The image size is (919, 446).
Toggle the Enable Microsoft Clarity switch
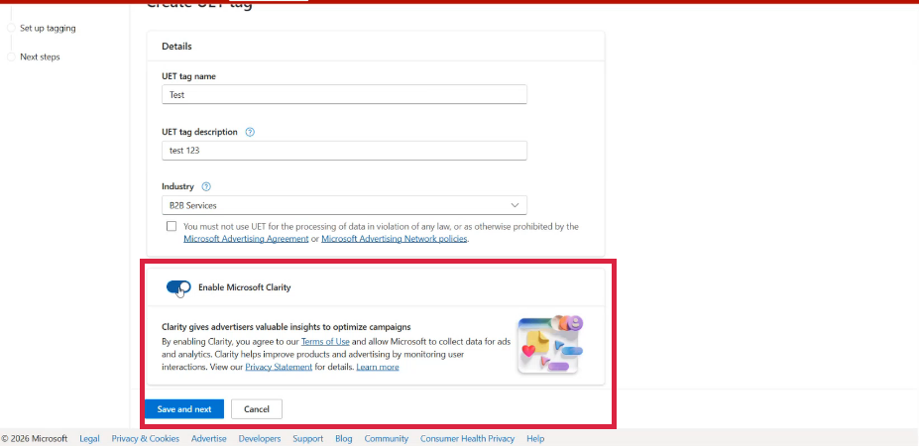(178, 287)
